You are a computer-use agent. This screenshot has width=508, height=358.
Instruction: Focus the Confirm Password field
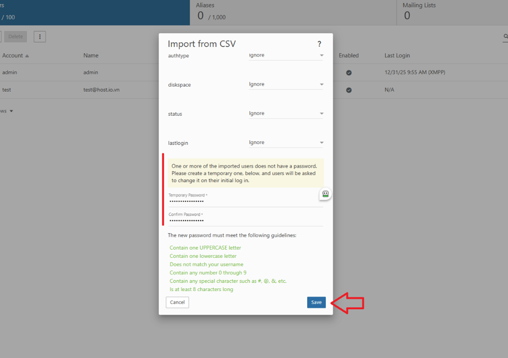click(245, 219)
